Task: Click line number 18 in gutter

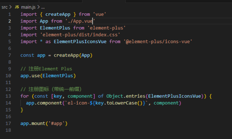Action: point(8,130)
